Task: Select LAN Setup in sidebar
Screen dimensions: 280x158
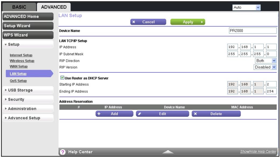Action: pos(29,73)
